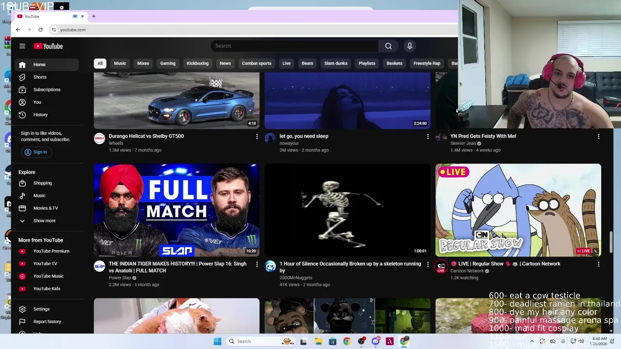Select the Beats filter chip
Viewport: 621px width, 349px height.
(x=308, y=63)
